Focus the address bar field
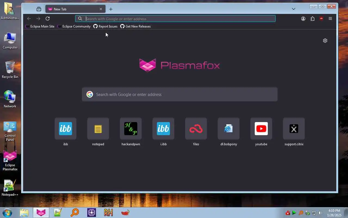348x218 pixels. (x=175, y=19)
